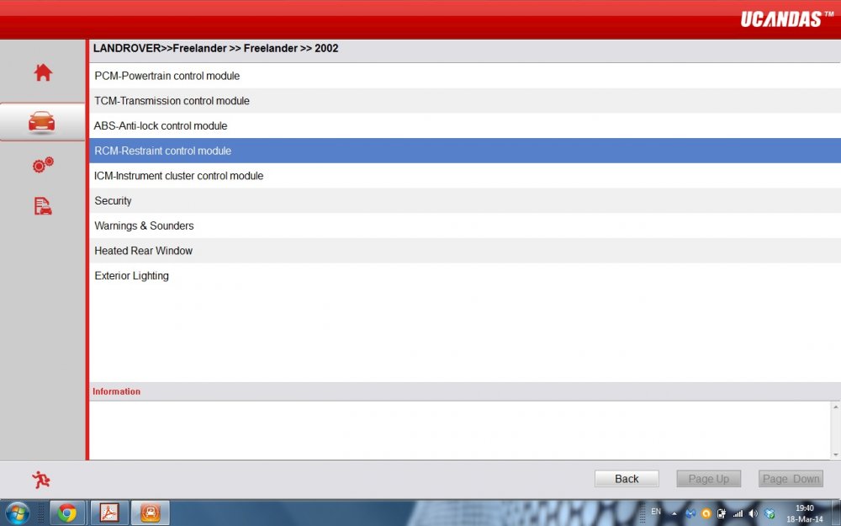
Task: Open Google Chrome from the taskbar
Action: tap(67, 513)
